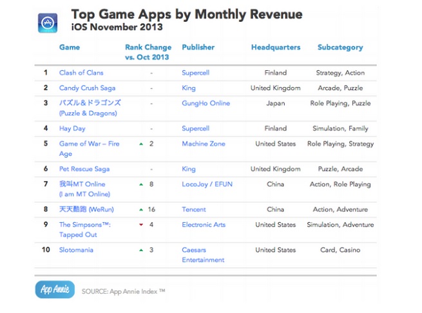Click the Headquarters column header

pyautogui.click(x=276, y=48)
